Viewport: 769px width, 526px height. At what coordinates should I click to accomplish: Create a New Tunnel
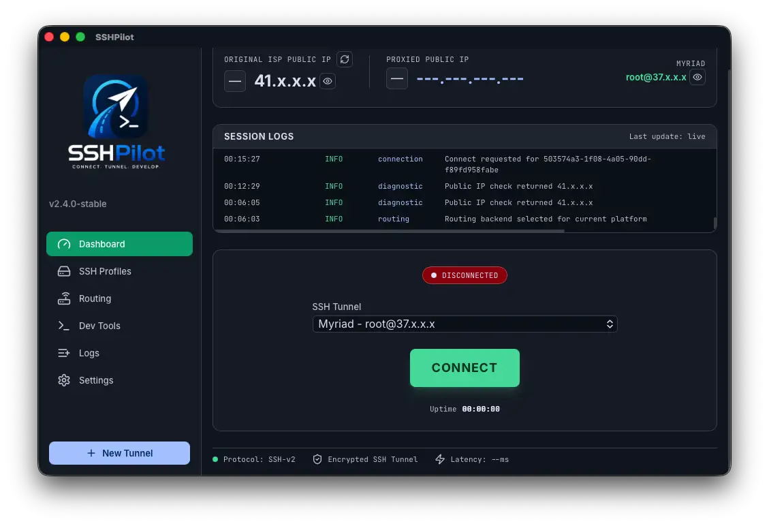click(119, 453)
